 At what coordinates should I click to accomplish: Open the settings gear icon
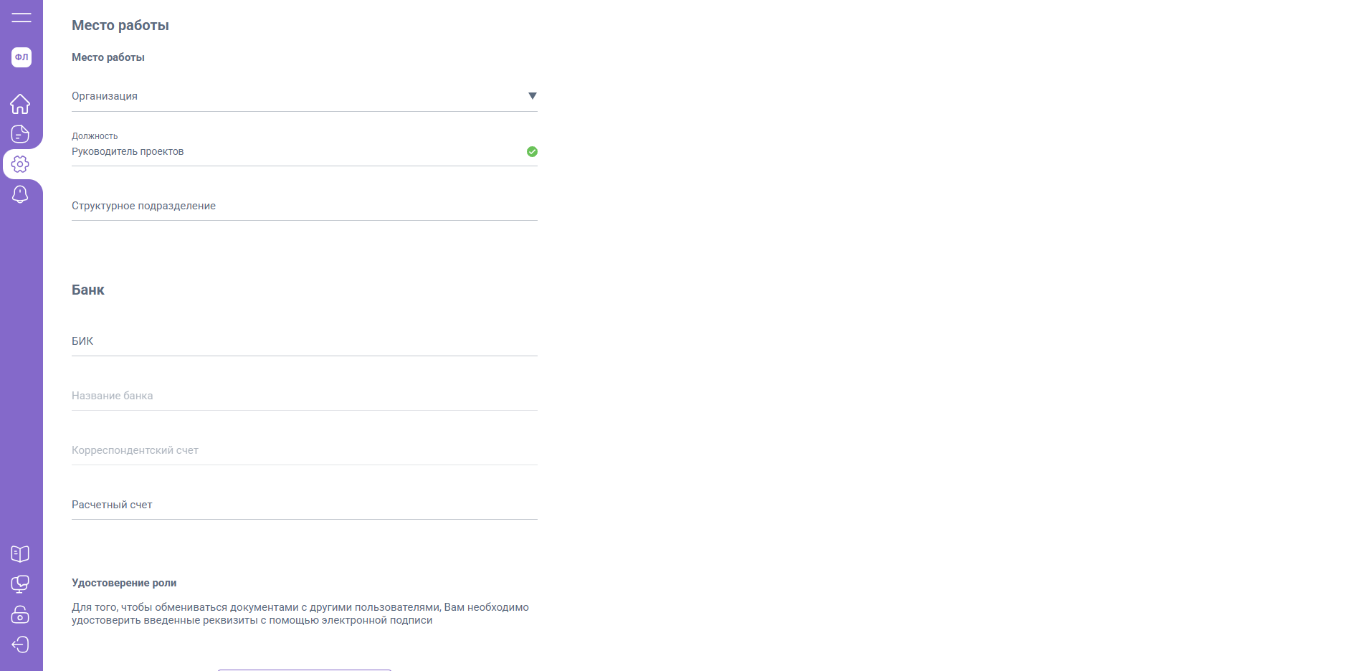20,164
